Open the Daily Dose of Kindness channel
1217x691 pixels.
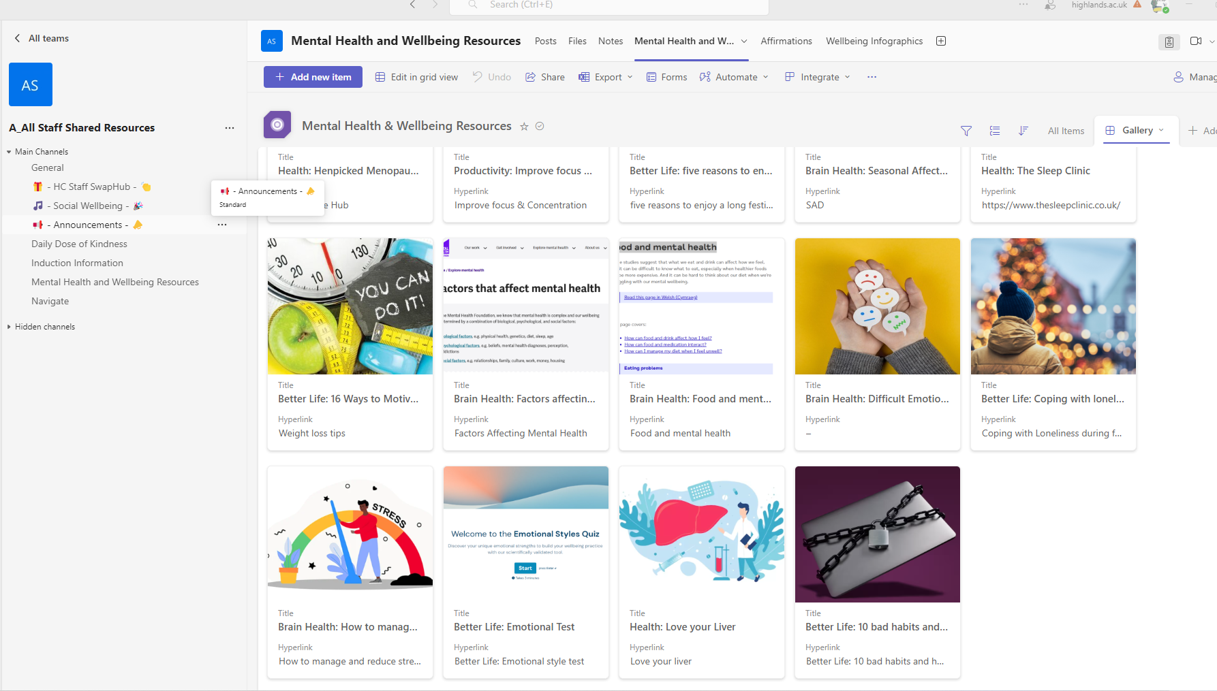coord(79,244)
